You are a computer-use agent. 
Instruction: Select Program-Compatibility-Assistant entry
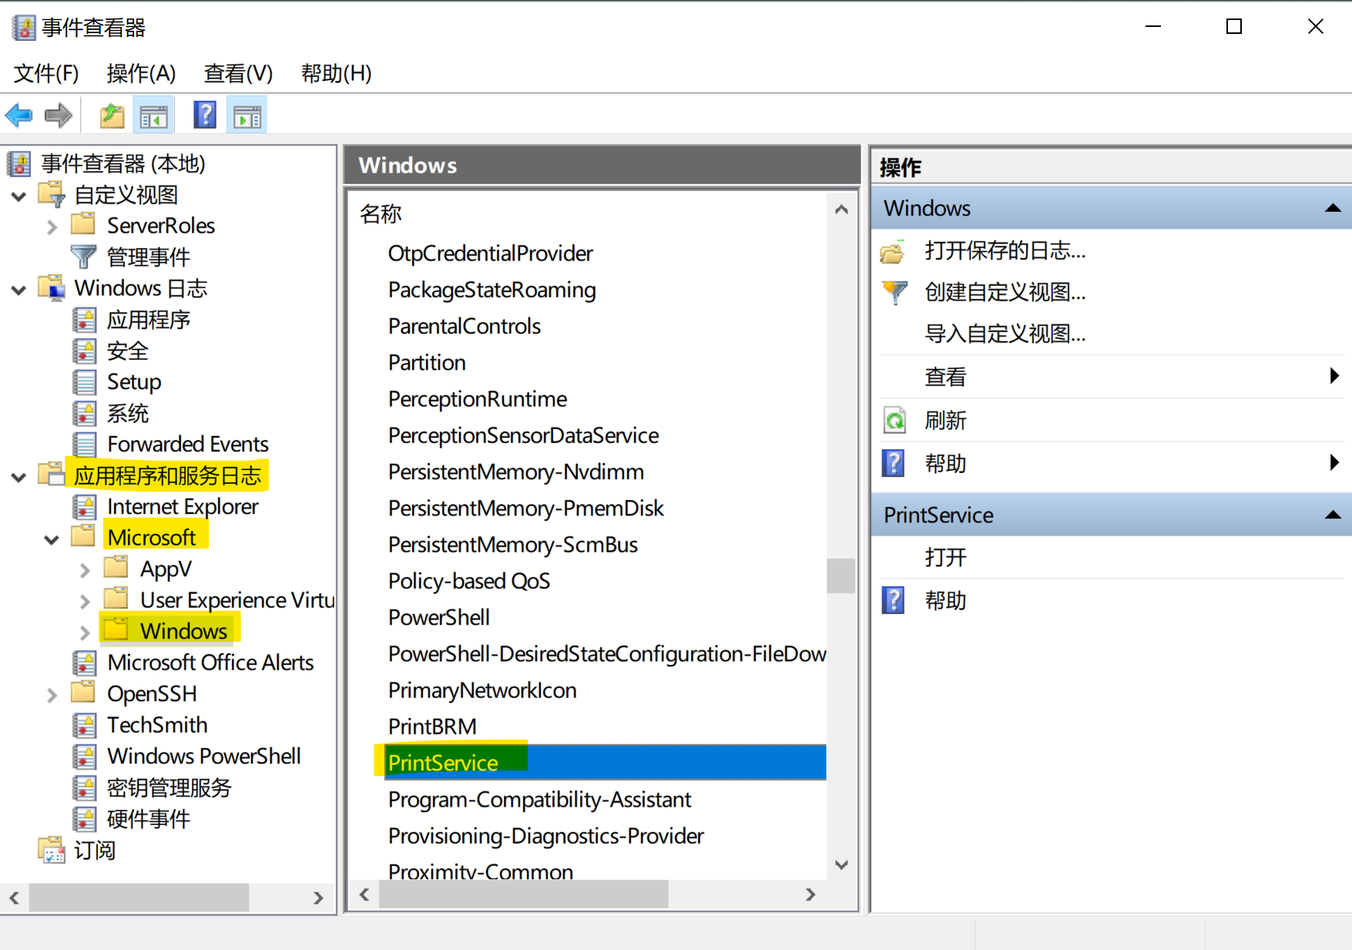tap(539, 800)
